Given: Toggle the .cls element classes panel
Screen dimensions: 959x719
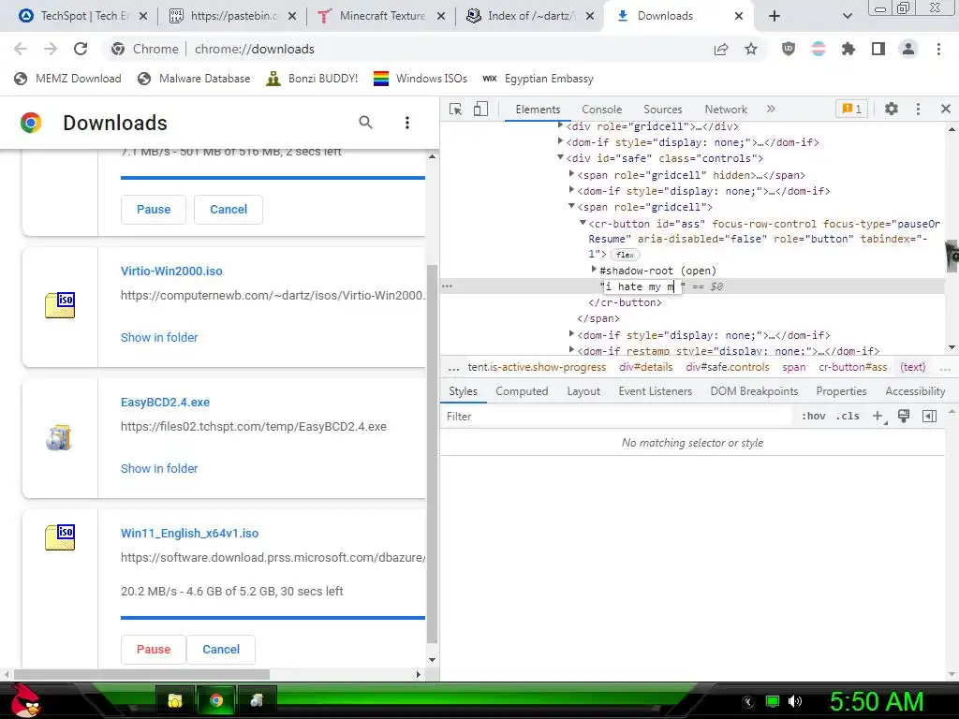Looking at the screenshot, I should click(x=848, y=417).
